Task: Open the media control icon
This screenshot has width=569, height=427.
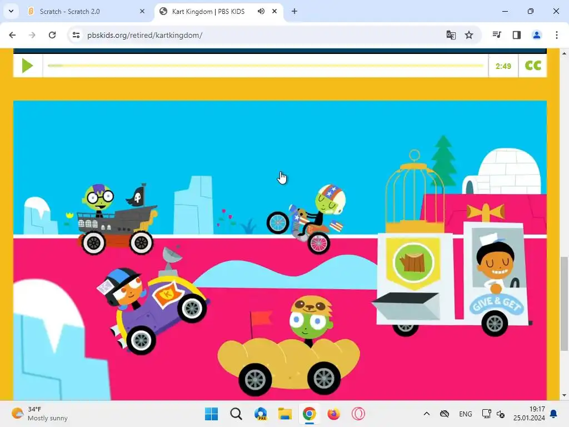Action: pos(497,35)
